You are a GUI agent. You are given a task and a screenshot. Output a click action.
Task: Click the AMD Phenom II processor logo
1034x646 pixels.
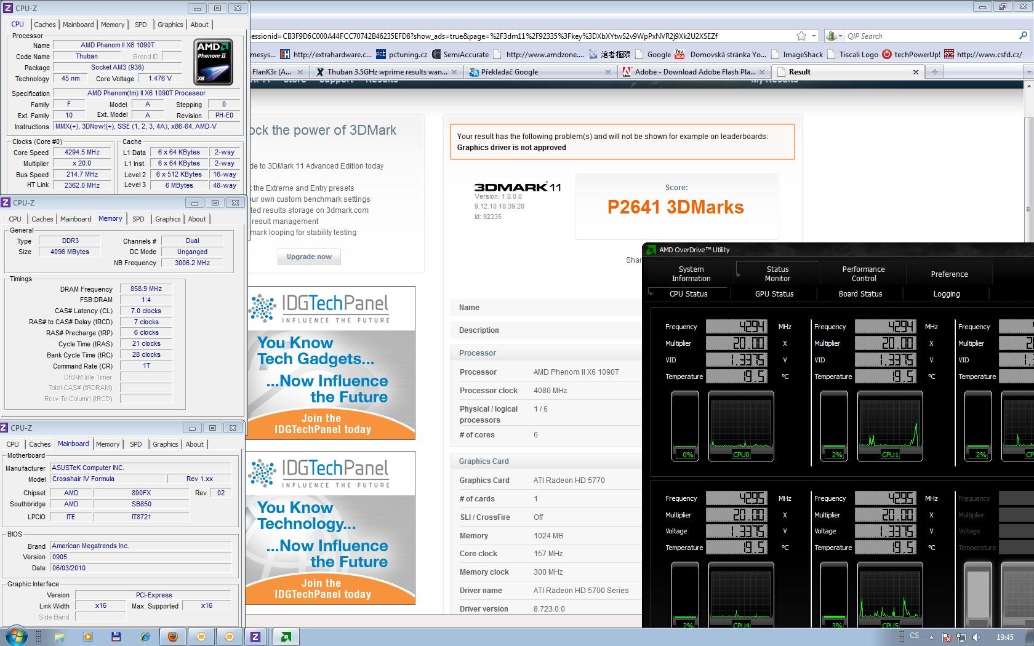(214, 62)
